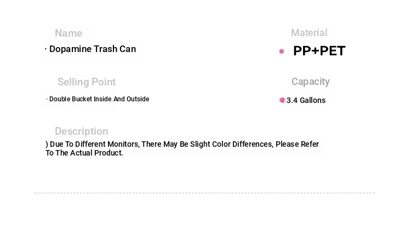Click the pink dot before 3.4 Gallons

point(282,100)
